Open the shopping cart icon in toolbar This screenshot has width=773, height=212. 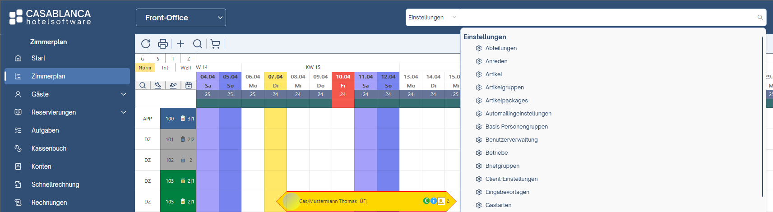[215, 44]
